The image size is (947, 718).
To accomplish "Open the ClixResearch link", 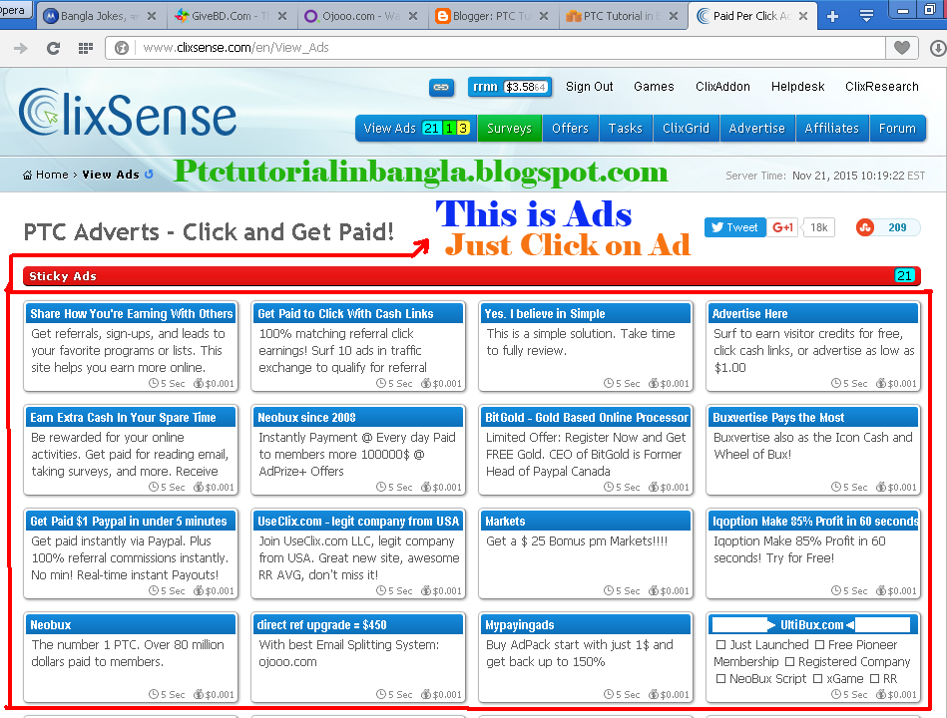I will point(882,87).
